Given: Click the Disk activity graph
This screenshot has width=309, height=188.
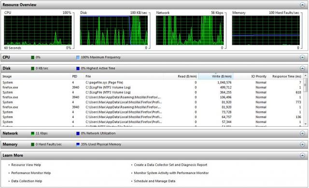Looking at the screenshot, I should tap(114, 30).
